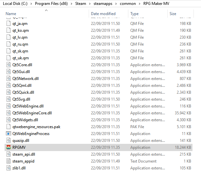Select the steam_api.dll file name

point(24,154)
